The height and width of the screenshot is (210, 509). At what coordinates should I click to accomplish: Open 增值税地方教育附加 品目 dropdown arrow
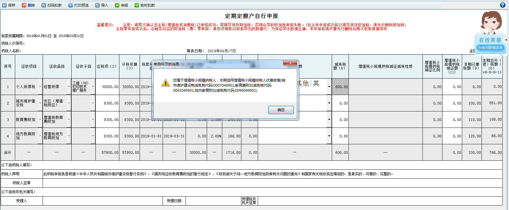69,136
